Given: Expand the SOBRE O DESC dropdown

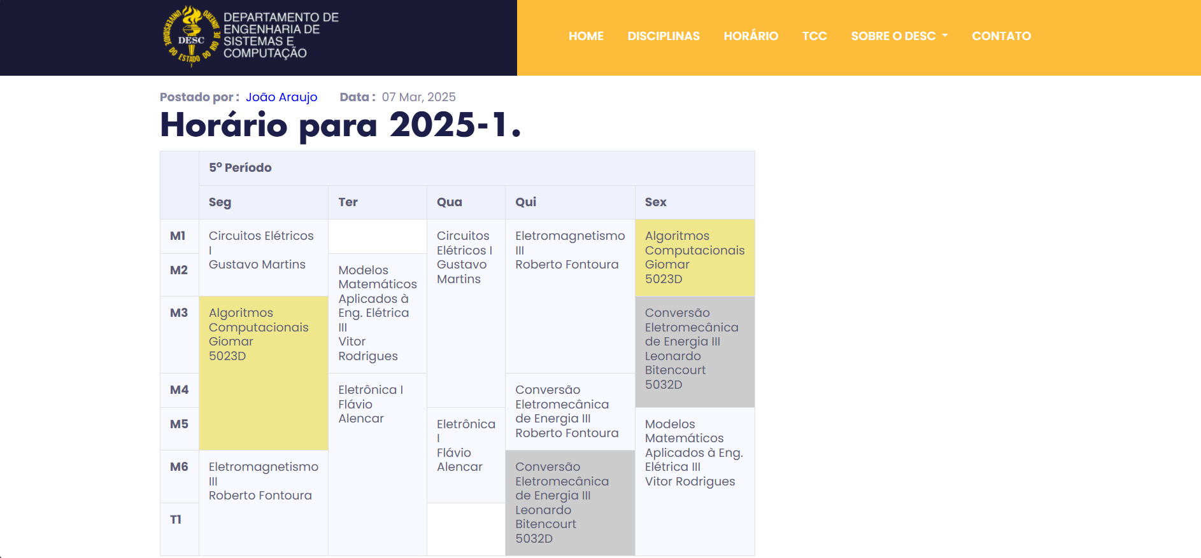Looking at the screenshot, I should 899,36.
